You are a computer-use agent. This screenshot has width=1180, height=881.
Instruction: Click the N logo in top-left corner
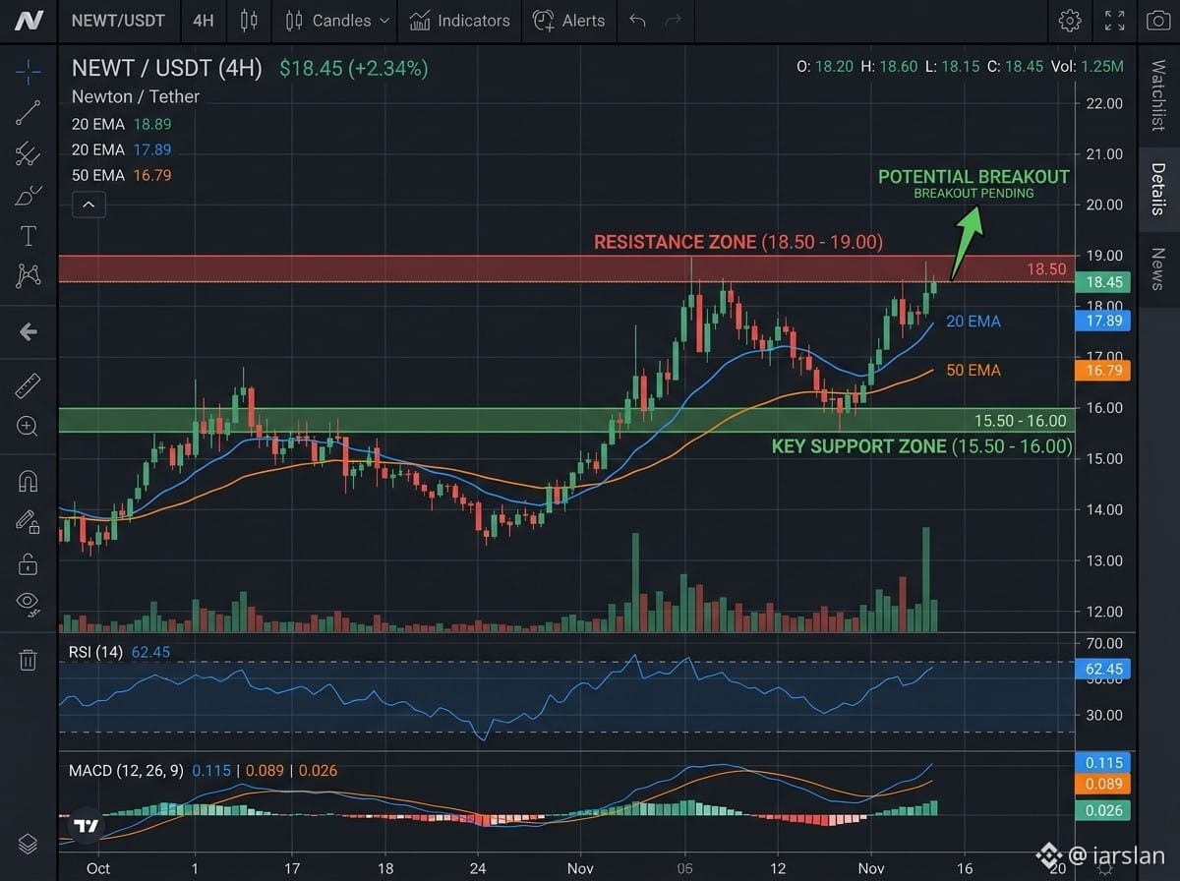pos(29,20)
